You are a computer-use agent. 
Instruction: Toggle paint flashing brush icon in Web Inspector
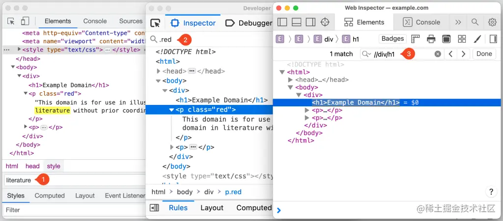click(x=477, y=39)
